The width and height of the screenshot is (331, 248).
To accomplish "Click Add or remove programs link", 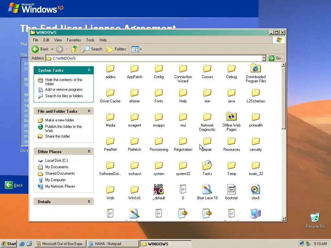I will point(64,89).
